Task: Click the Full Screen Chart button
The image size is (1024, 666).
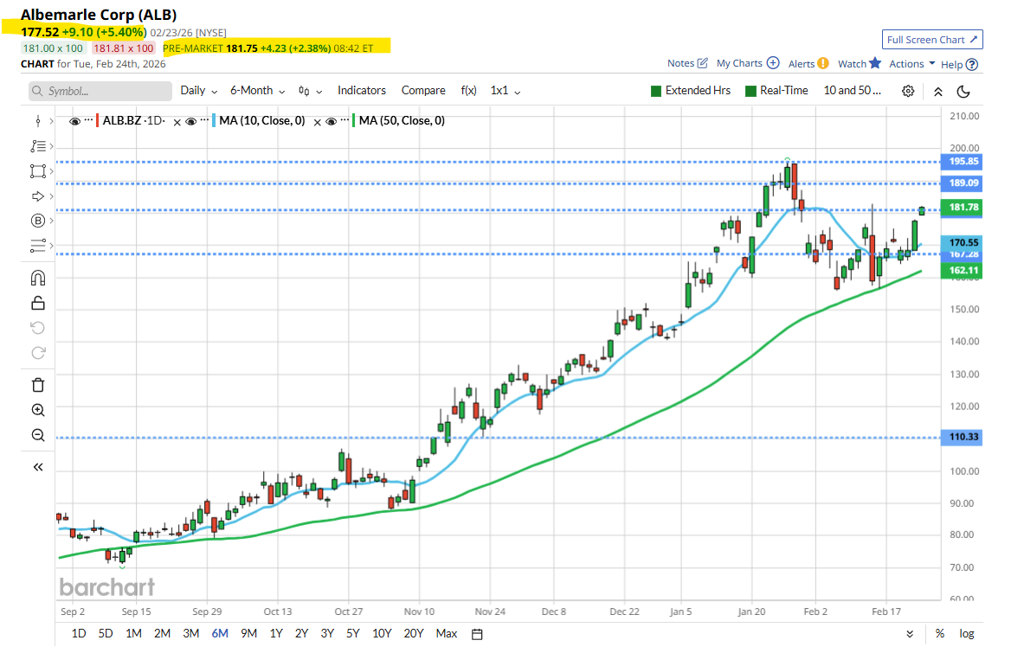Action: coord(932,40)
